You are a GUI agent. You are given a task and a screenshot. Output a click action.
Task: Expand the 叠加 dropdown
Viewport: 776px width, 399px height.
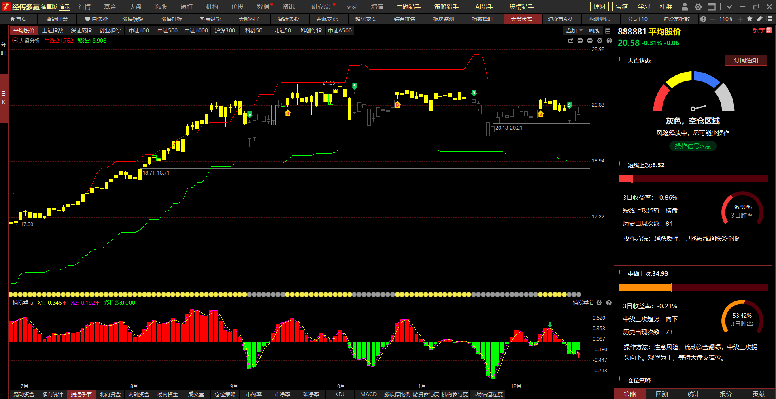(x=574, y=30)
